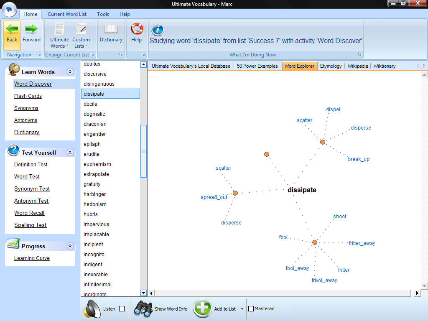Screen dimensions: 428x321
Task: Select the Word Explorer tab
Action: tap(299, 66)
